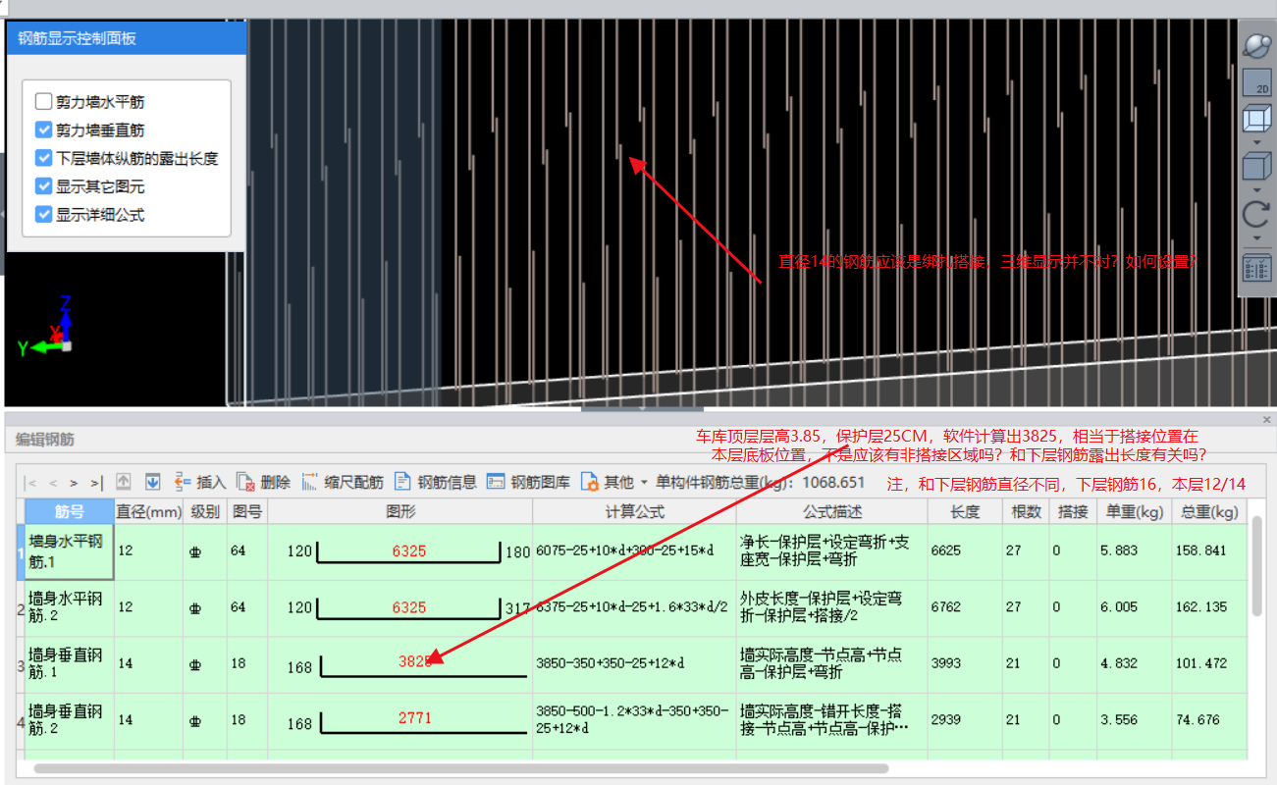Click 公式描述 column header
Screen dimensions: 1277x785
(x=832, y=511)
